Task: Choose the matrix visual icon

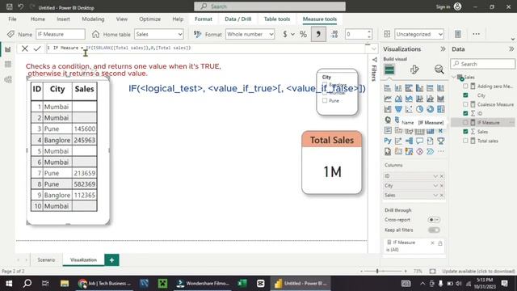Action: pyautogui.click(x=430, y=130)
